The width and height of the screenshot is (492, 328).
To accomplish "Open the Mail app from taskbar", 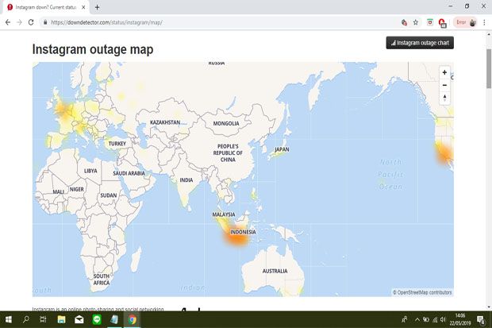I will pyautogui.click(x=79, y=319).
